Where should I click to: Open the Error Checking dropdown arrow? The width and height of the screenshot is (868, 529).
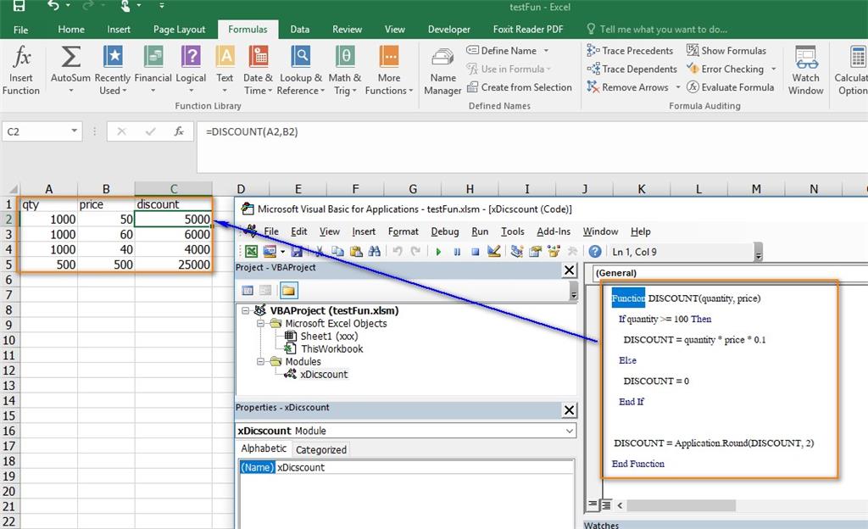[773, 70]
